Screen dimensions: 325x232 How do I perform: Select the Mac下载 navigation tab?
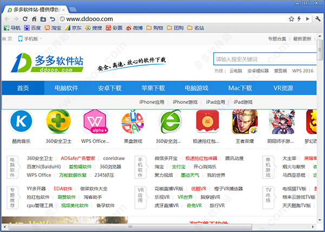240,88
